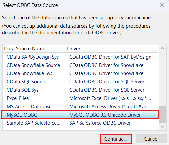Click the Driver column header
Viewport: 169px width, 145px height.
(x=111, y=49)
